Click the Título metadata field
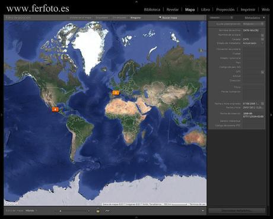This screenshot has width=273, height=219. coord(253,87)
